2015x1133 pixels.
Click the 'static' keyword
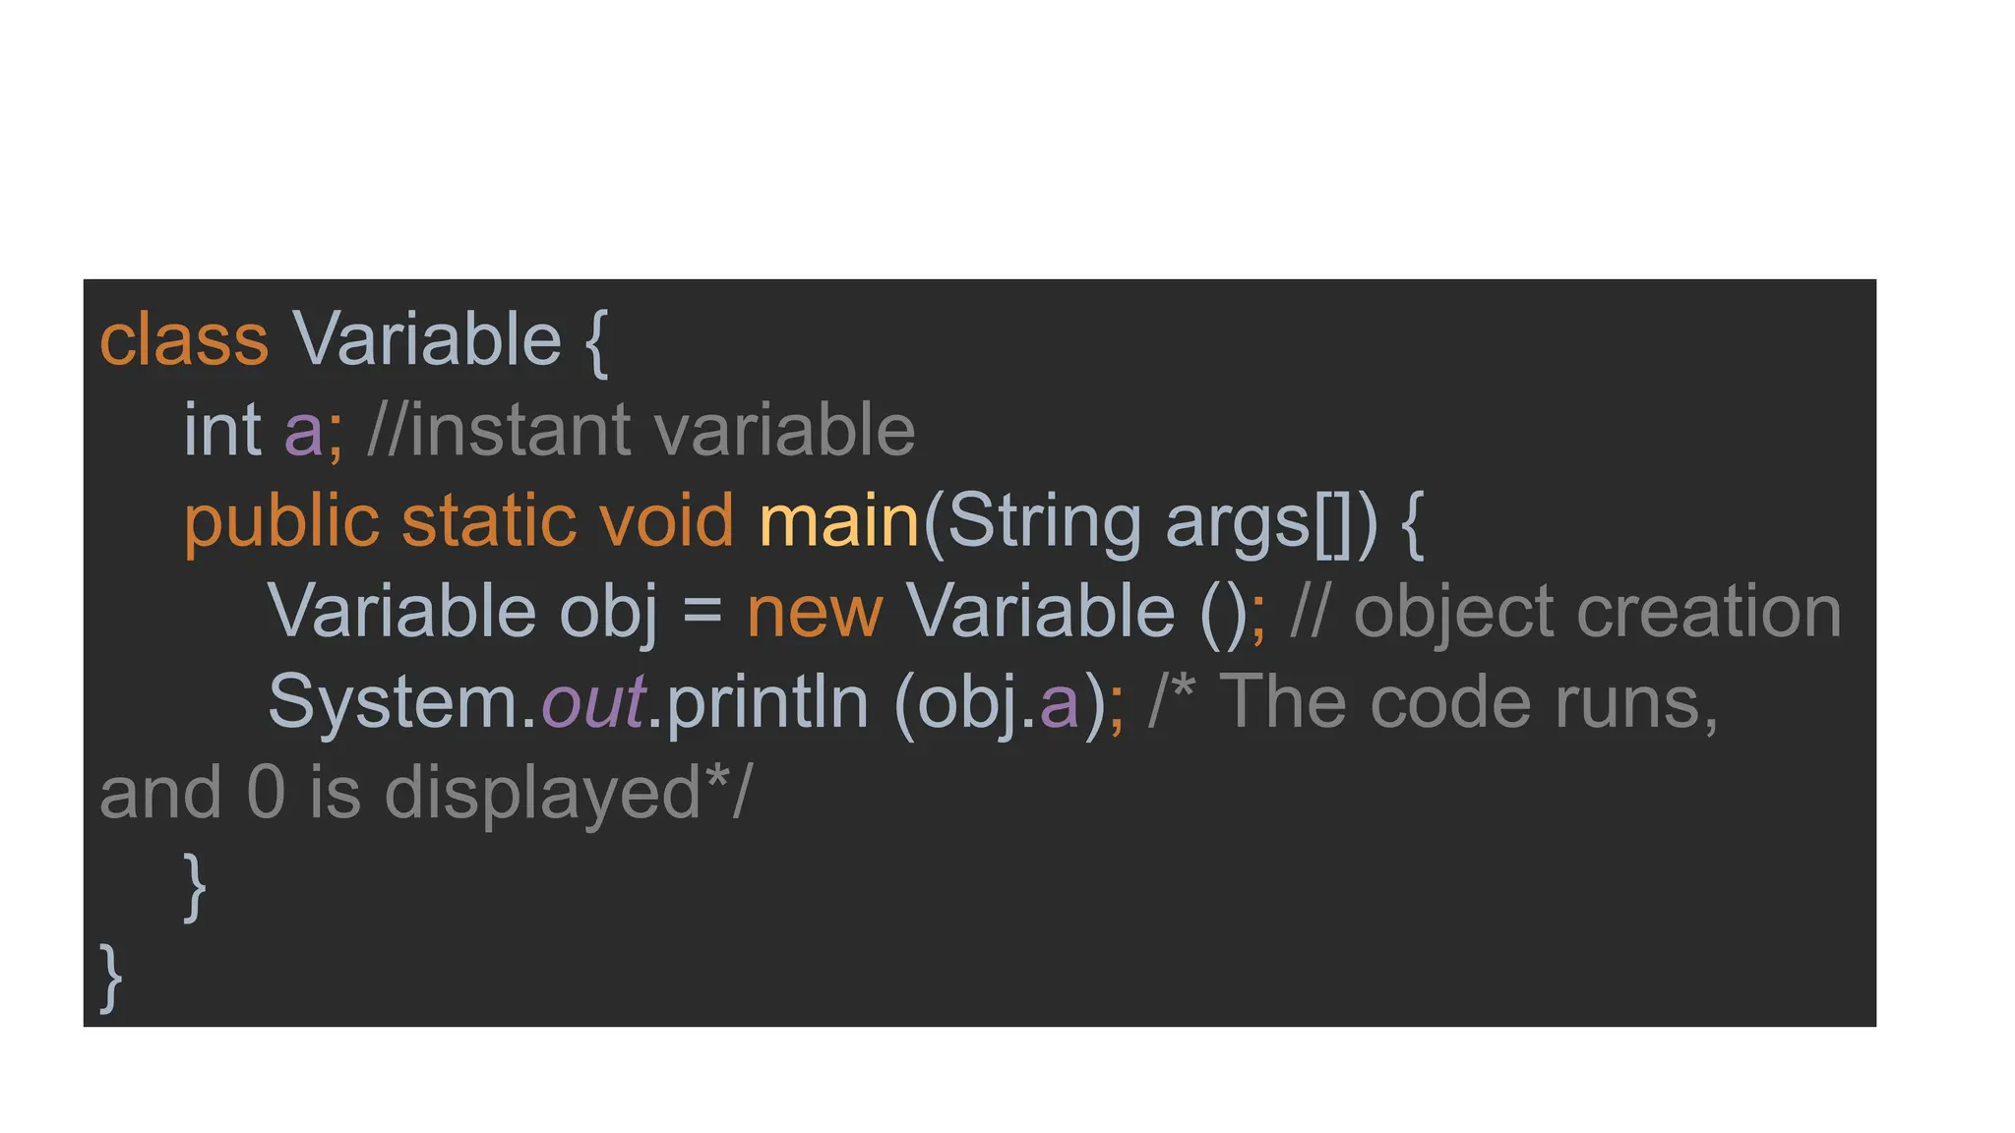[489, 521]
